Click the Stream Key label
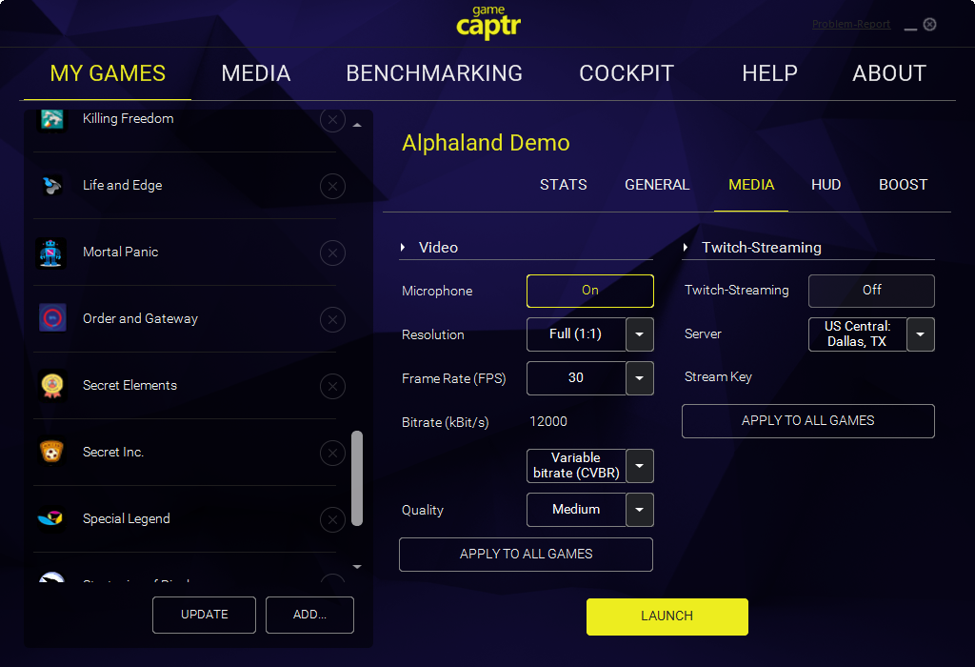 [718, 377]
